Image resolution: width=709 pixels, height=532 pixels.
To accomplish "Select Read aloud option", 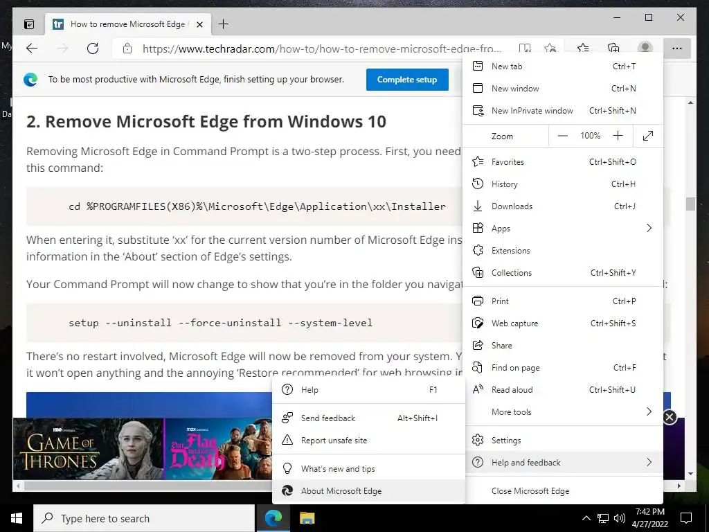I will [563, 390].
